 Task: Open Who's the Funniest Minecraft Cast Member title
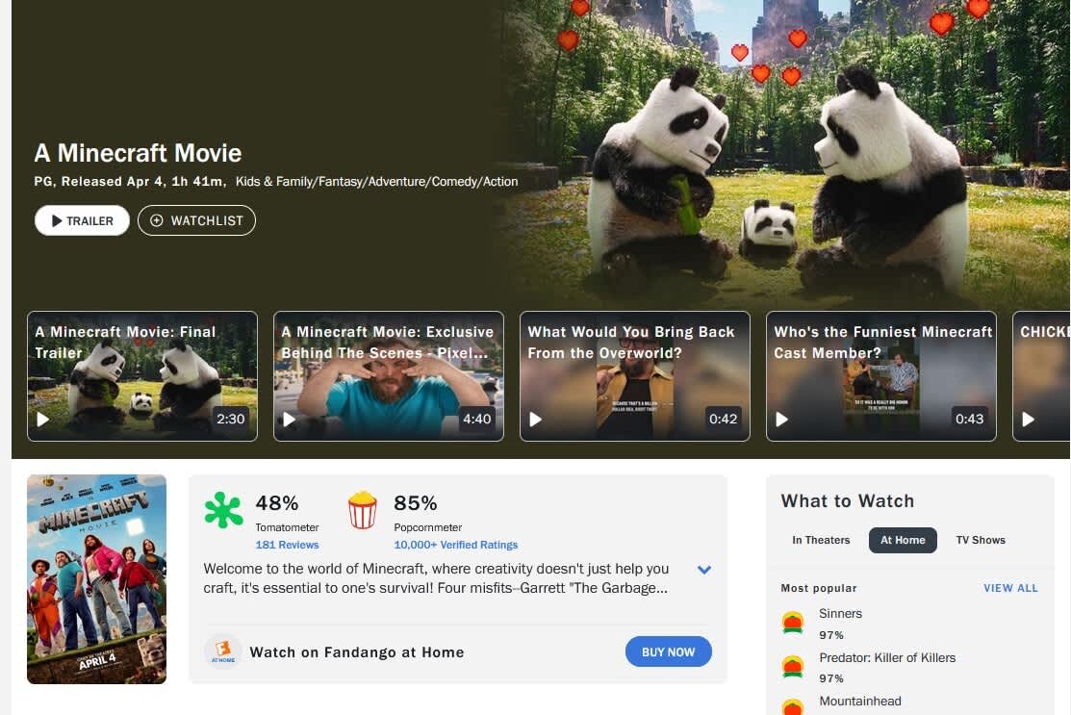coord(883,343)
